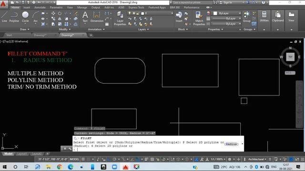
Task: Select the Polyline tool
Action: [14, 17]
